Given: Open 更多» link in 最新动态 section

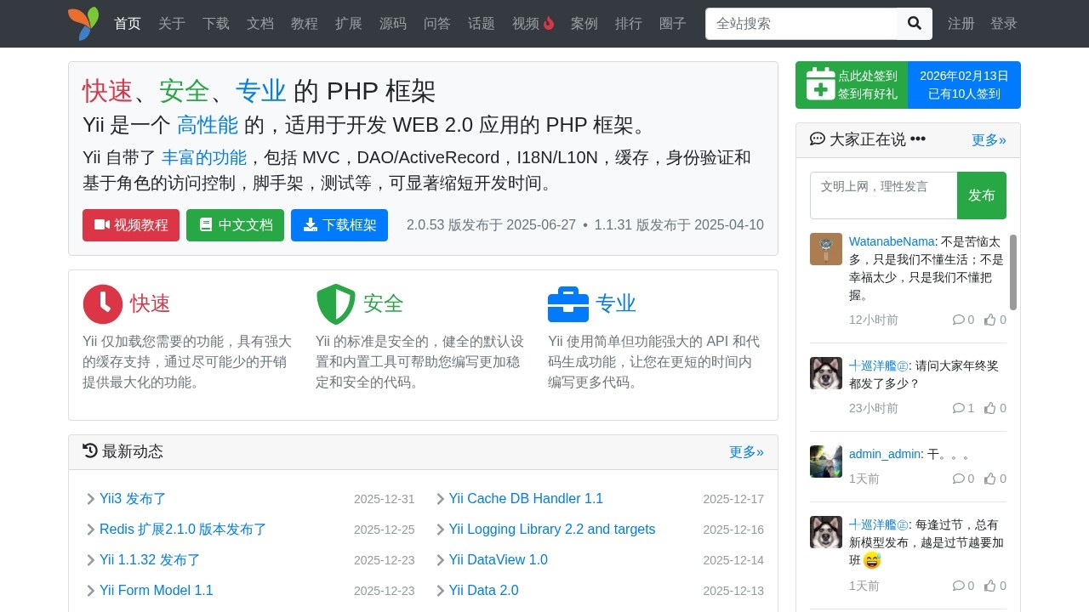Looking at the screenshot, I should point(745,451).
